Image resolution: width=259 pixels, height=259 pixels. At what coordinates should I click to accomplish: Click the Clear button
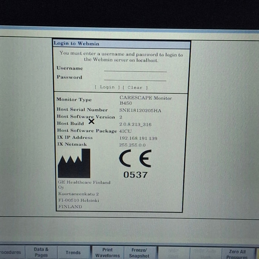[135, 88]
